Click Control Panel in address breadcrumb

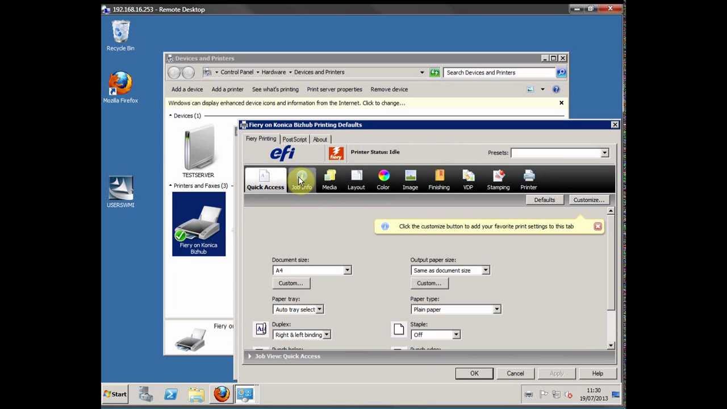pyautogui.click(x=237, y=72)
